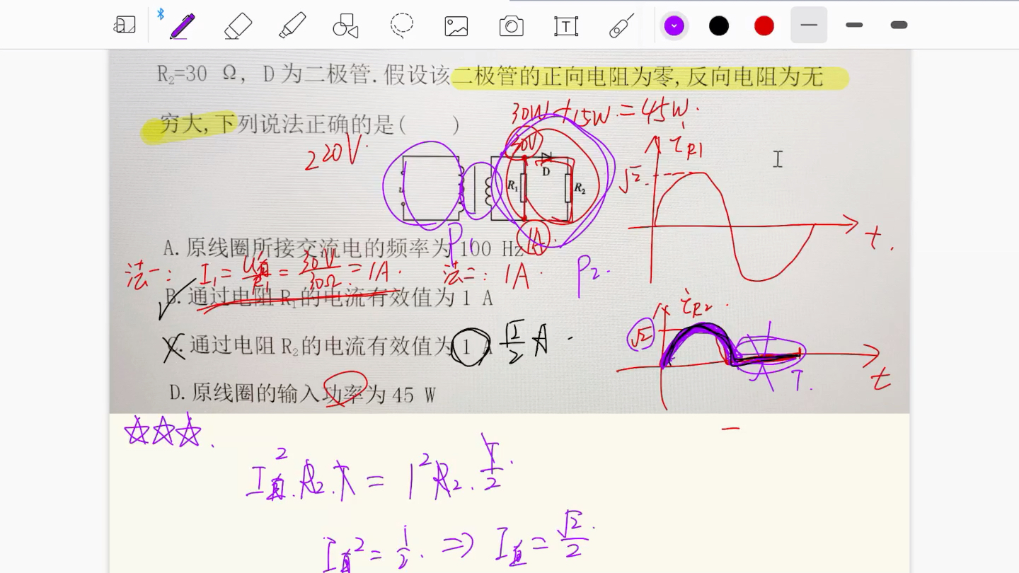Pick the laser pointer pen tool
1019x573 pixels.
pyautogui.click(x=621, y=25)
